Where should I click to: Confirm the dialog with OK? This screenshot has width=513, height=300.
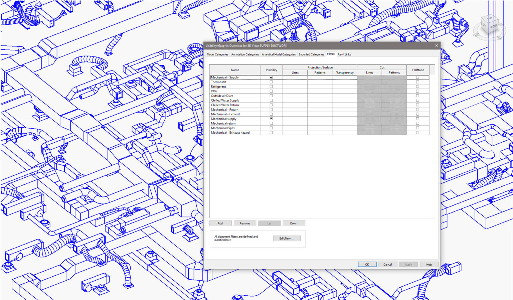[367, 264]
